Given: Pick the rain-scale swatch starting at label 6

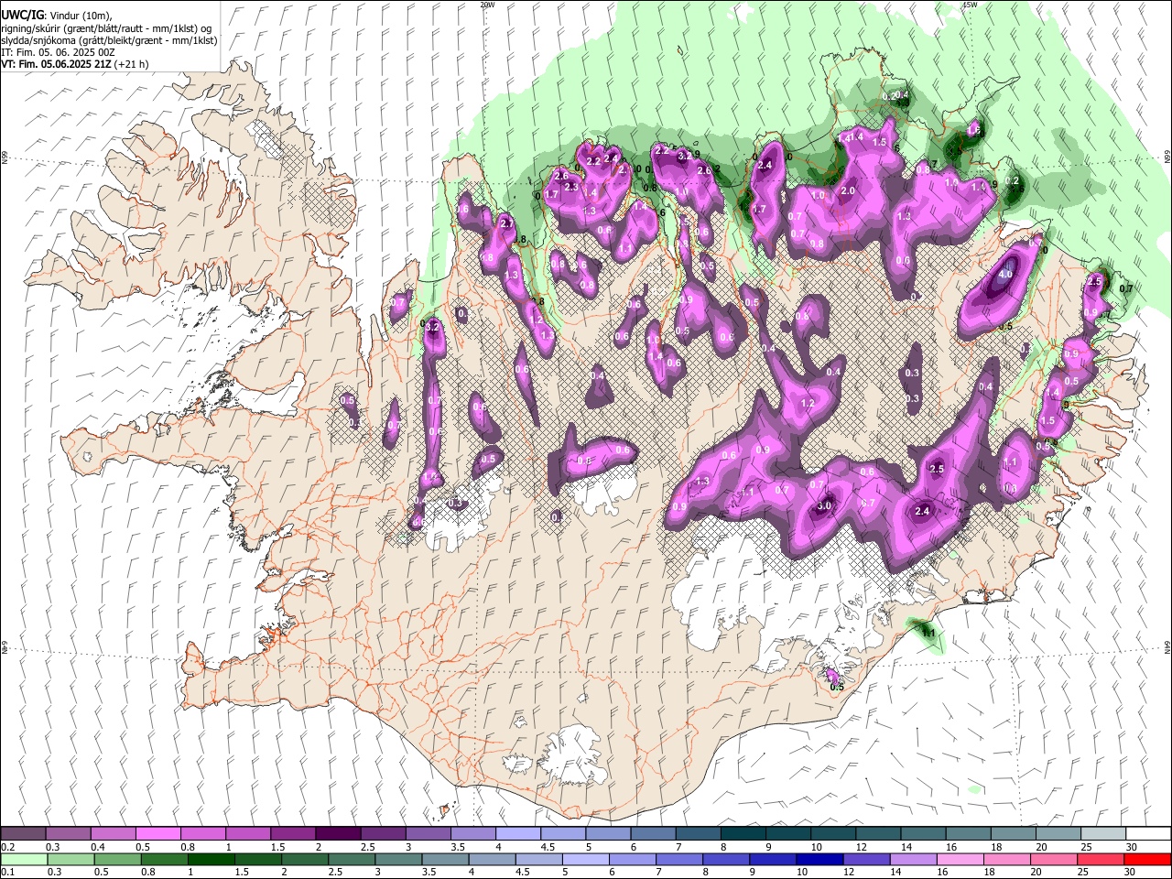Looking at the screenshot, I should coord(632,859).
